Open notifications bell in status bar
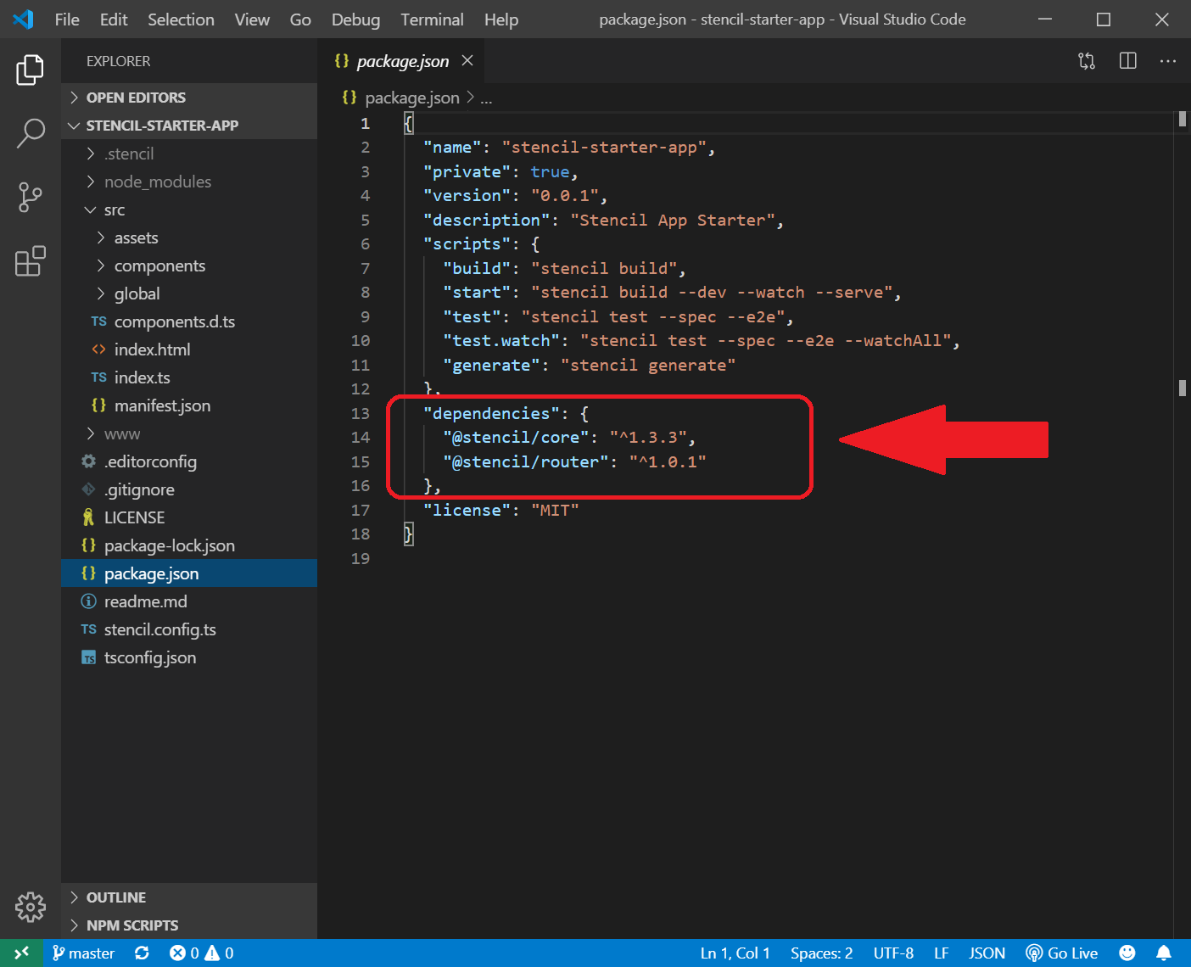The image size is (1191, 967). [x=1164, y=953]
